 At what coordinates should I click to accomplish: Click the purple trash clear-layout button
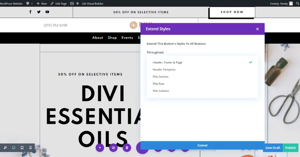(x=127, y=148)
